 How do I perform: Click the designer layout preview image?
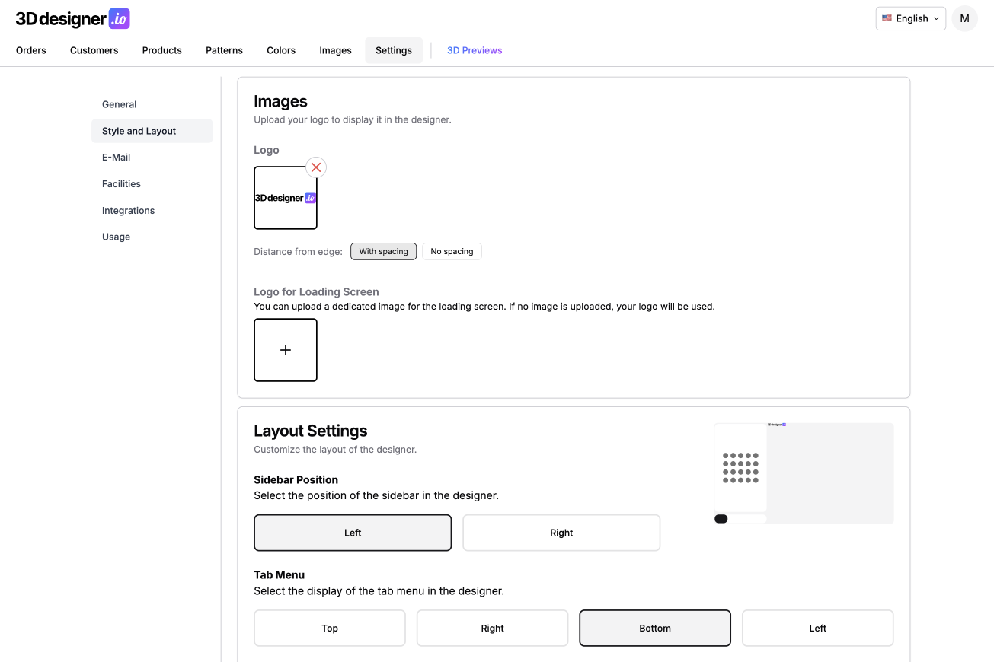point(804,473)
